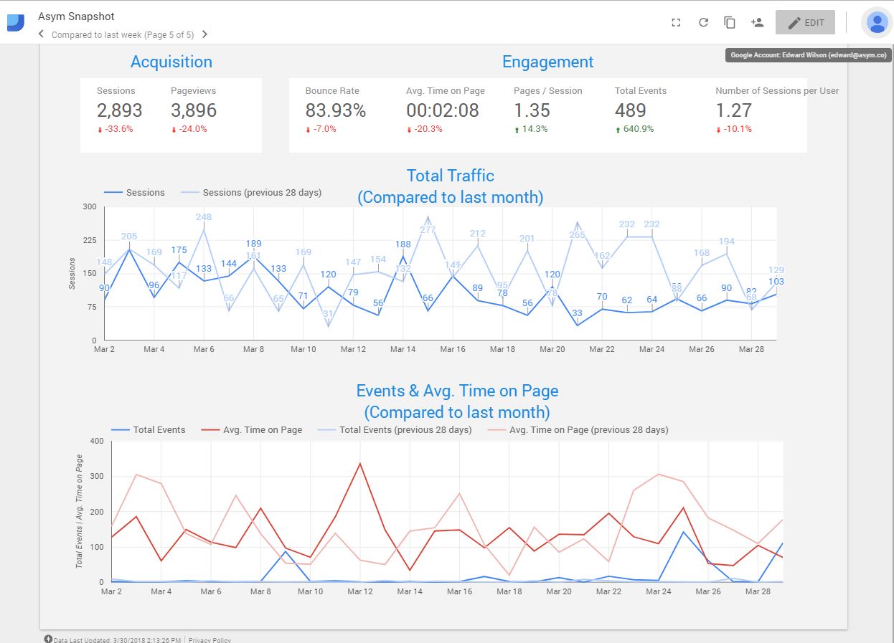Go to previous report page
This screenshot has width=894, height=643.
coord(41,34)
